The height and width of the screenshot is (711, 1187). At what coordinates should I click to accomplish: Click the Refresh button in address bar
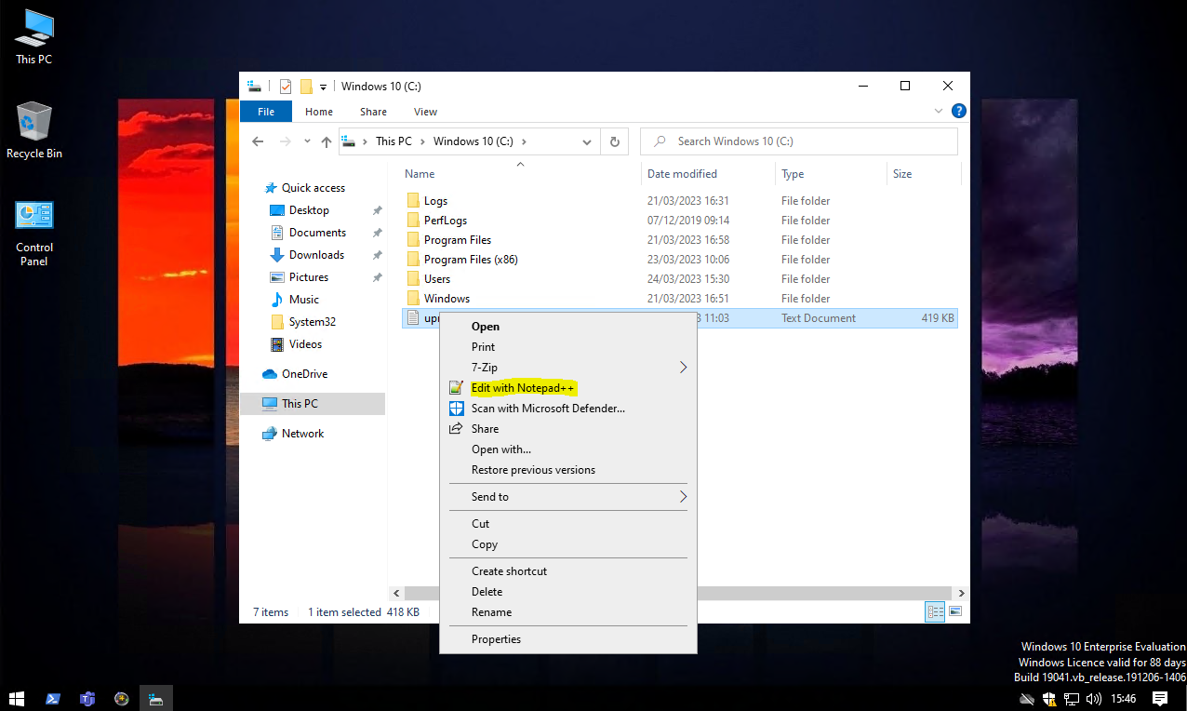click(614, 142)
